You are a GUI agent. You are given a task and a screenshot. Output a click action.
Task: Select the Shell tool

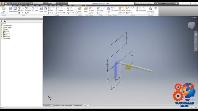pos(50,10)
